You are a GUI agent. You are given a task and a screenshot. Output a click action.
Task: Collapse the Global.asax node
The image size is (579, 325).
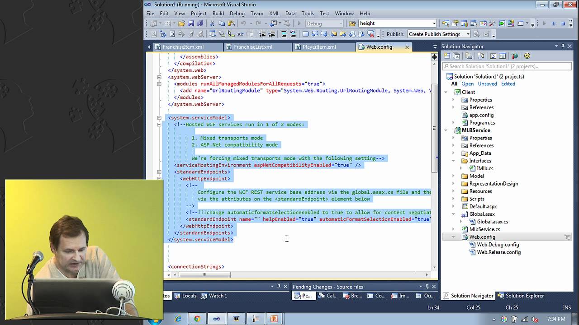tap(453, 214)
